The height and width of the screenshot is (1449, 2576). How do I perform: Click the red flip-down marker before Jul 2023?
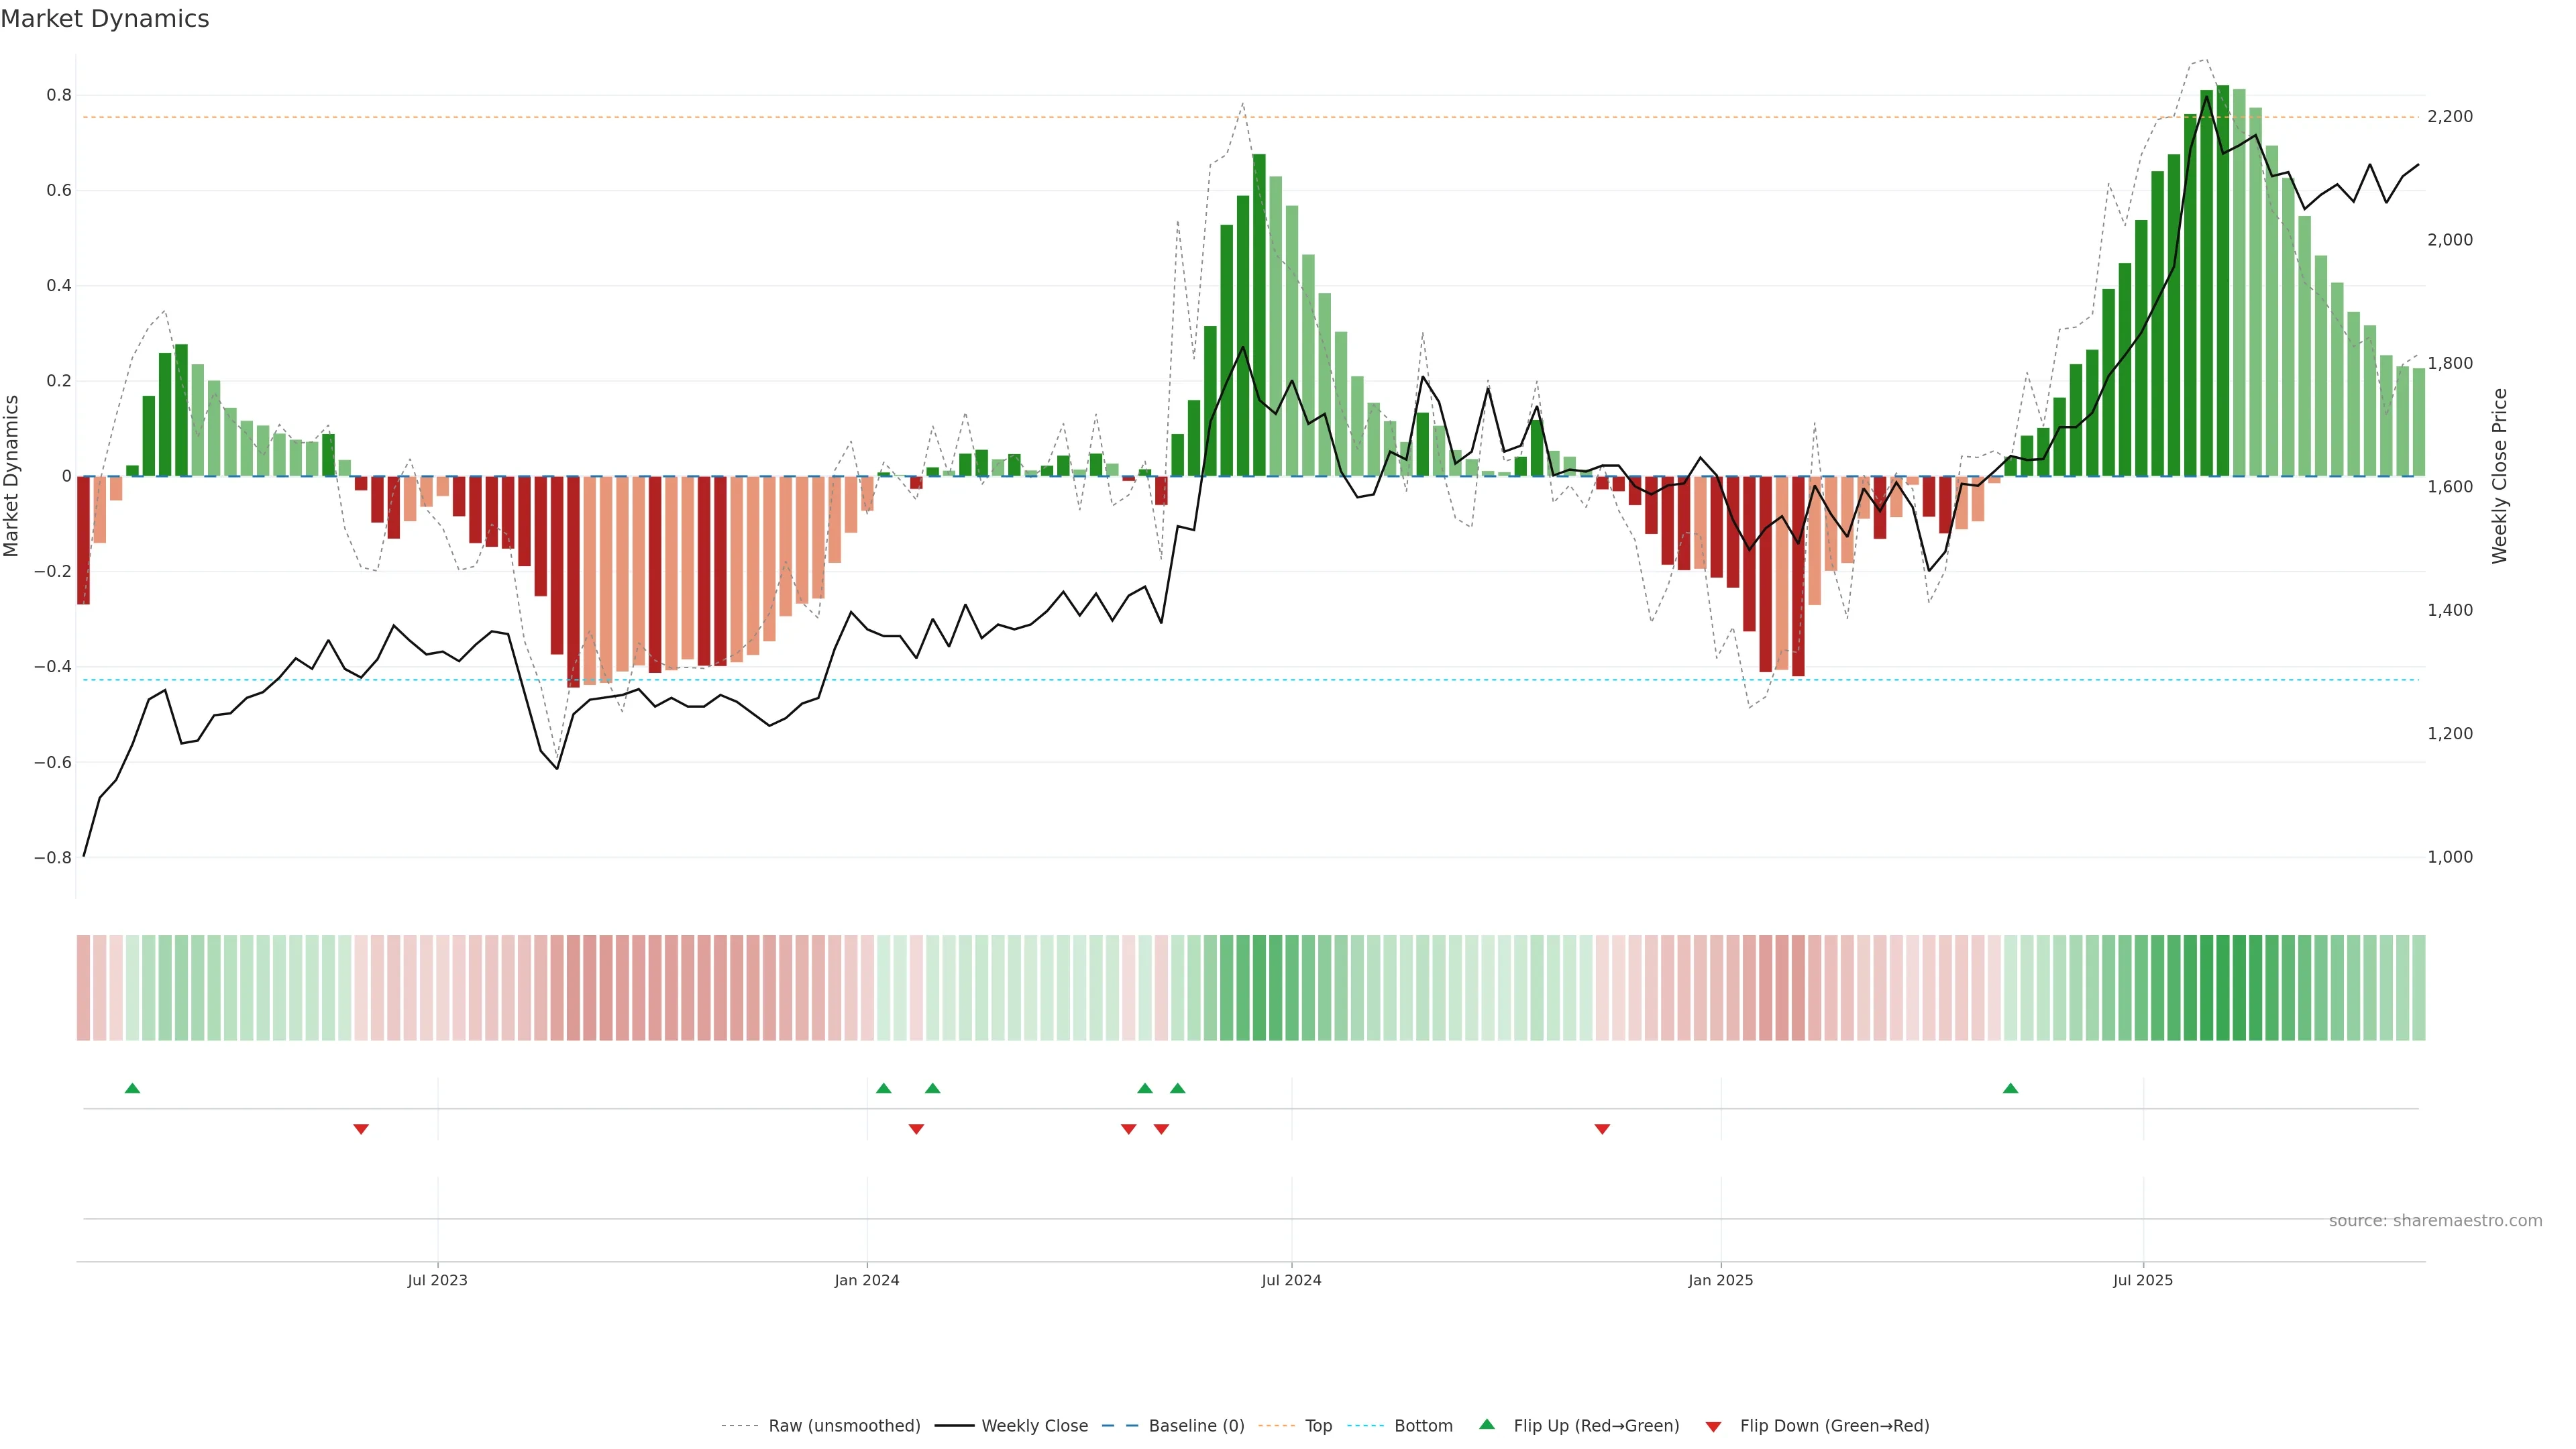361,1129
